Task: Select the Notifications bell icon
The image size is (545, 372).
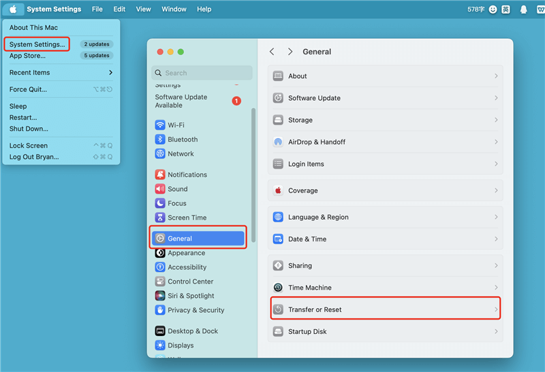Action: pos(160,175)
